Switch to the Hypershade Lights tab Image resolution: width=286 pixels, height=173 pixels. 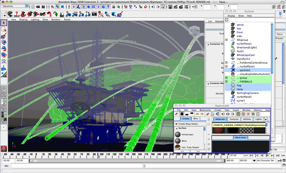coord(258,119)
